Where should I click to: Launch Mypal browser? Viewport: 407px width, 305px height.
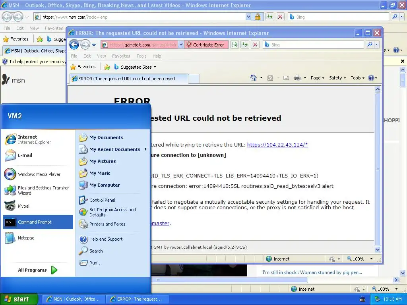pos(38,206)
